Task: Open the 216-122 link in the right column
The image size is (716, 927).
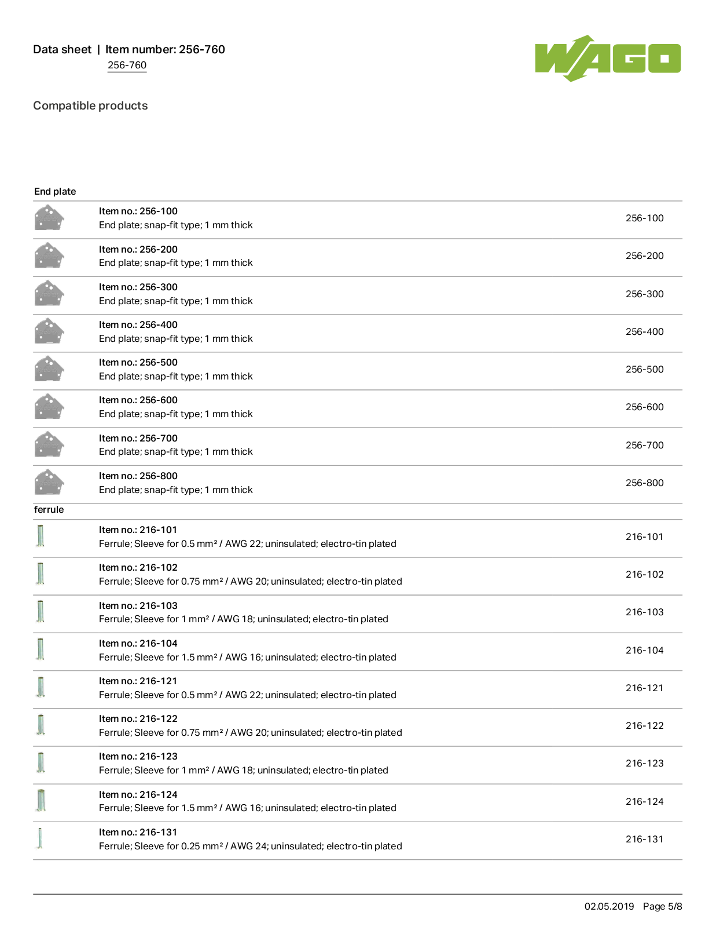Action: point(644,726)
